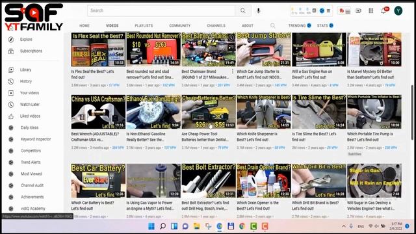Image resolution: width=416 pixels, height=234 pixels.
Task: Open 'Which Car Jump Starter is Best?' title
Action: (x=259, y=74)
